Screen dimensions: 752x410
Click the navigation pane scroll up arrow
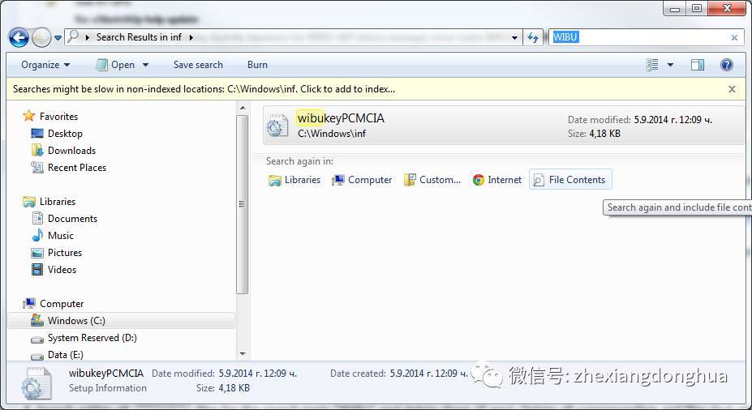(243, 108)
